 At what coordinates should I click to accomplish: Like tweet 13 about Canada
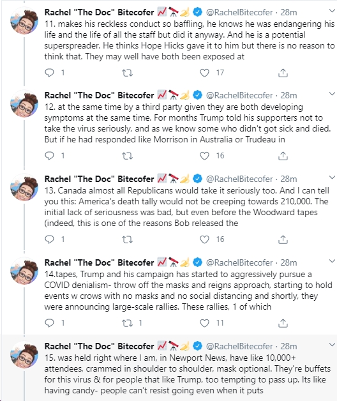pyautogui.click(x=204, y=239)
